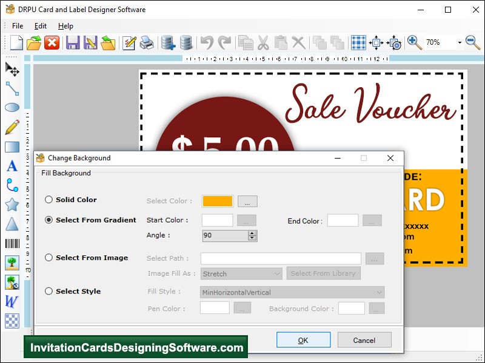Open the zoom percentage dropdown
Screen dimensions: 485x363
(x=460, y=43)
